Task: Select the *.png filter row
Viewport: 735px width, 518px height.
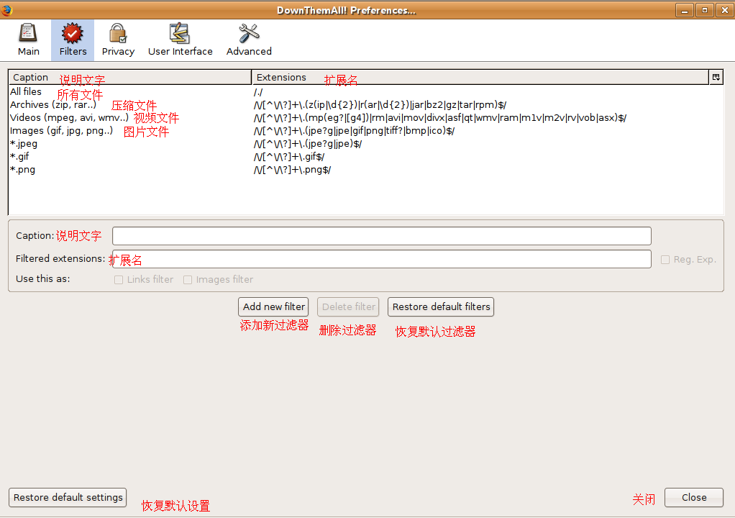Action: pyautogui.click(x=365, y=170)
